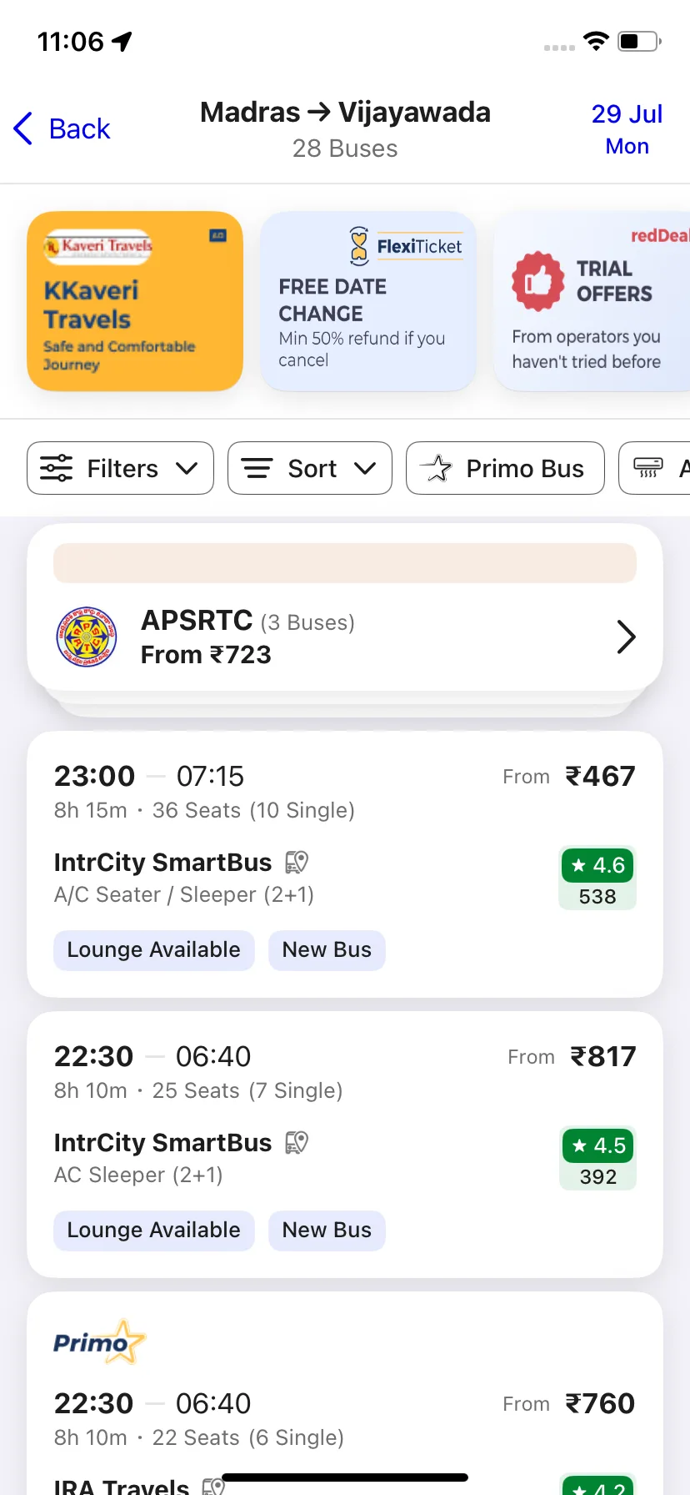Expand APSRTC buses with the right chevron
The image size is (690, 1495).
click(627, 637)
